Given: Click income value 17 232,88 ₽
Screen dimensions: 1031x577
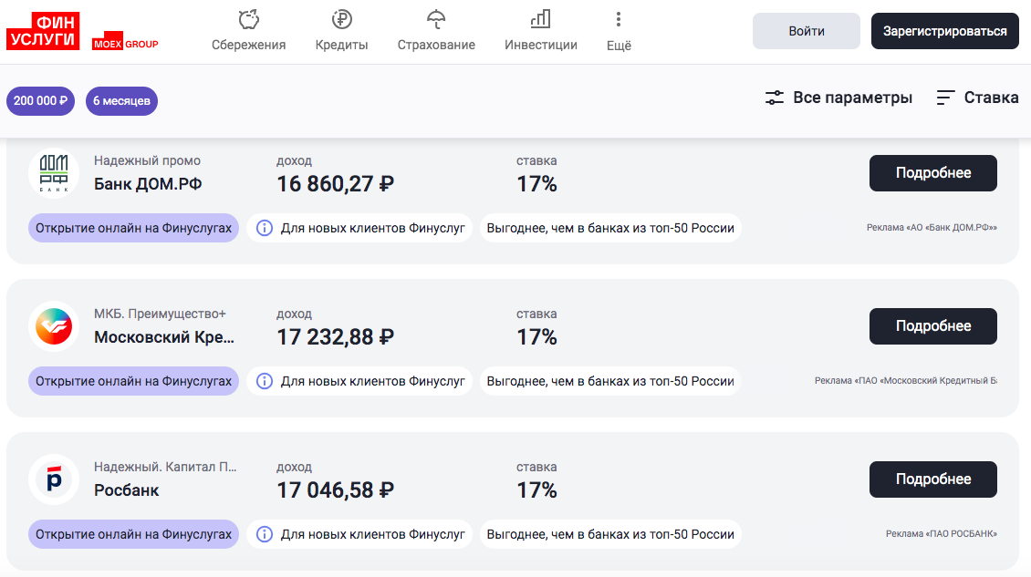Looking at the screenshot, I should pos(336,337).
